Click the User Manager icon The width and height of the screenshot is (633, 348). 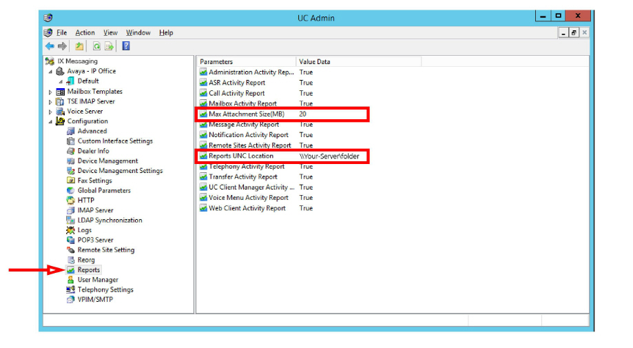pyautogui.click(x=71, y=280)
